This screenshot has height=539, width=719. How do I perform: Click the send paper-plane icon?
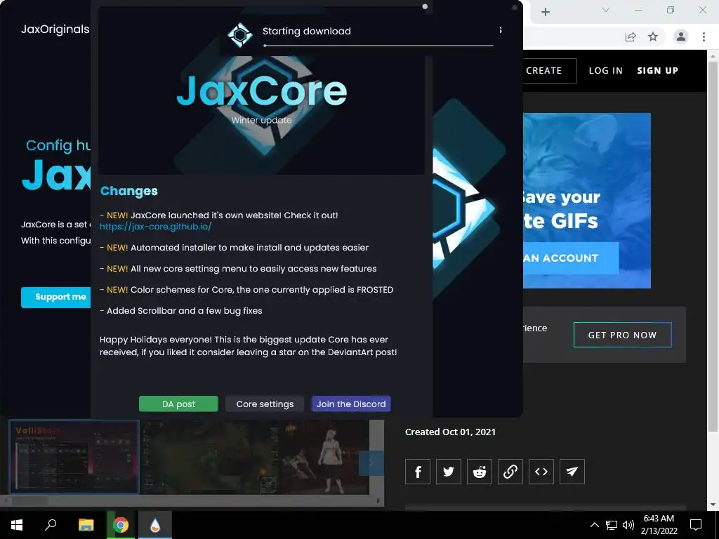(572, 472)
